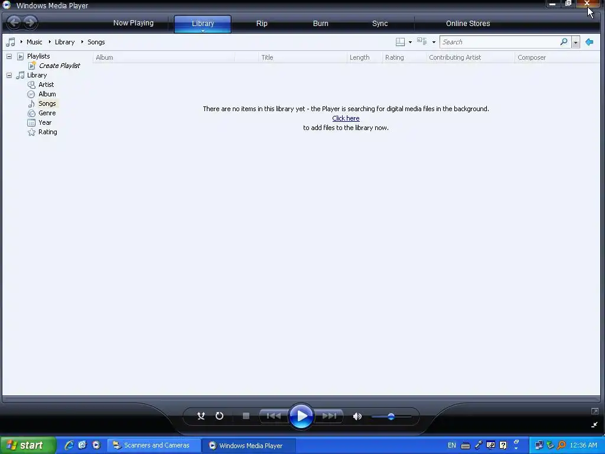Click the language bar help icon
The height and width of the screenshot is (454, 605).
503,446
